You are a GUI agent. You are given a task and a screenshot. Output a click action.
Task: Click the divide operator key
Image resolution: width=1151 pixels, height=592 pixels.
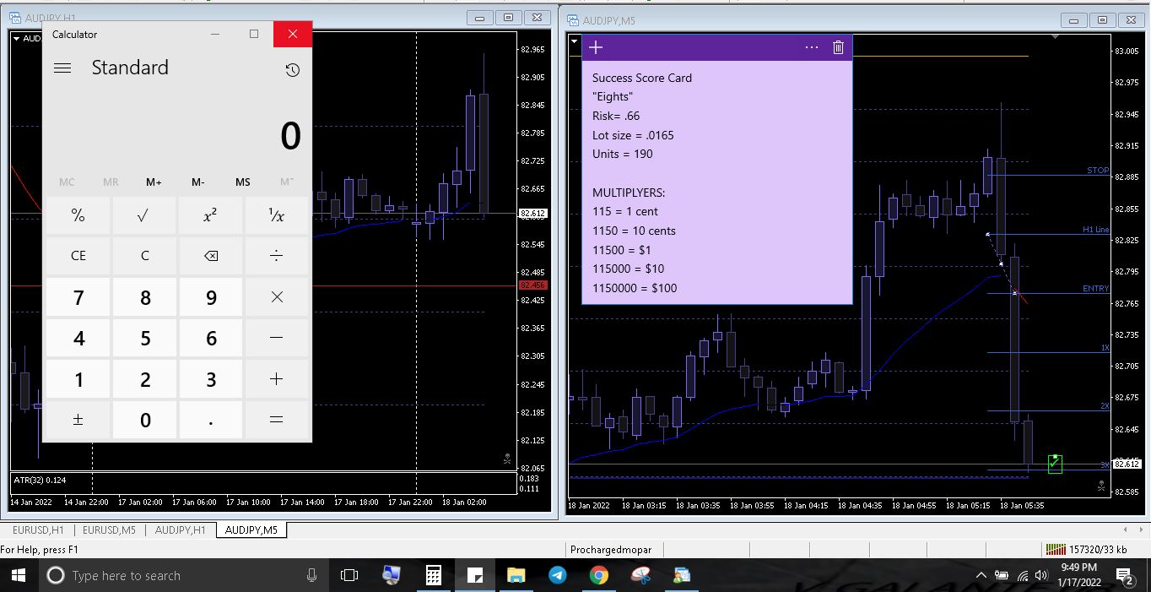[276, 256]
